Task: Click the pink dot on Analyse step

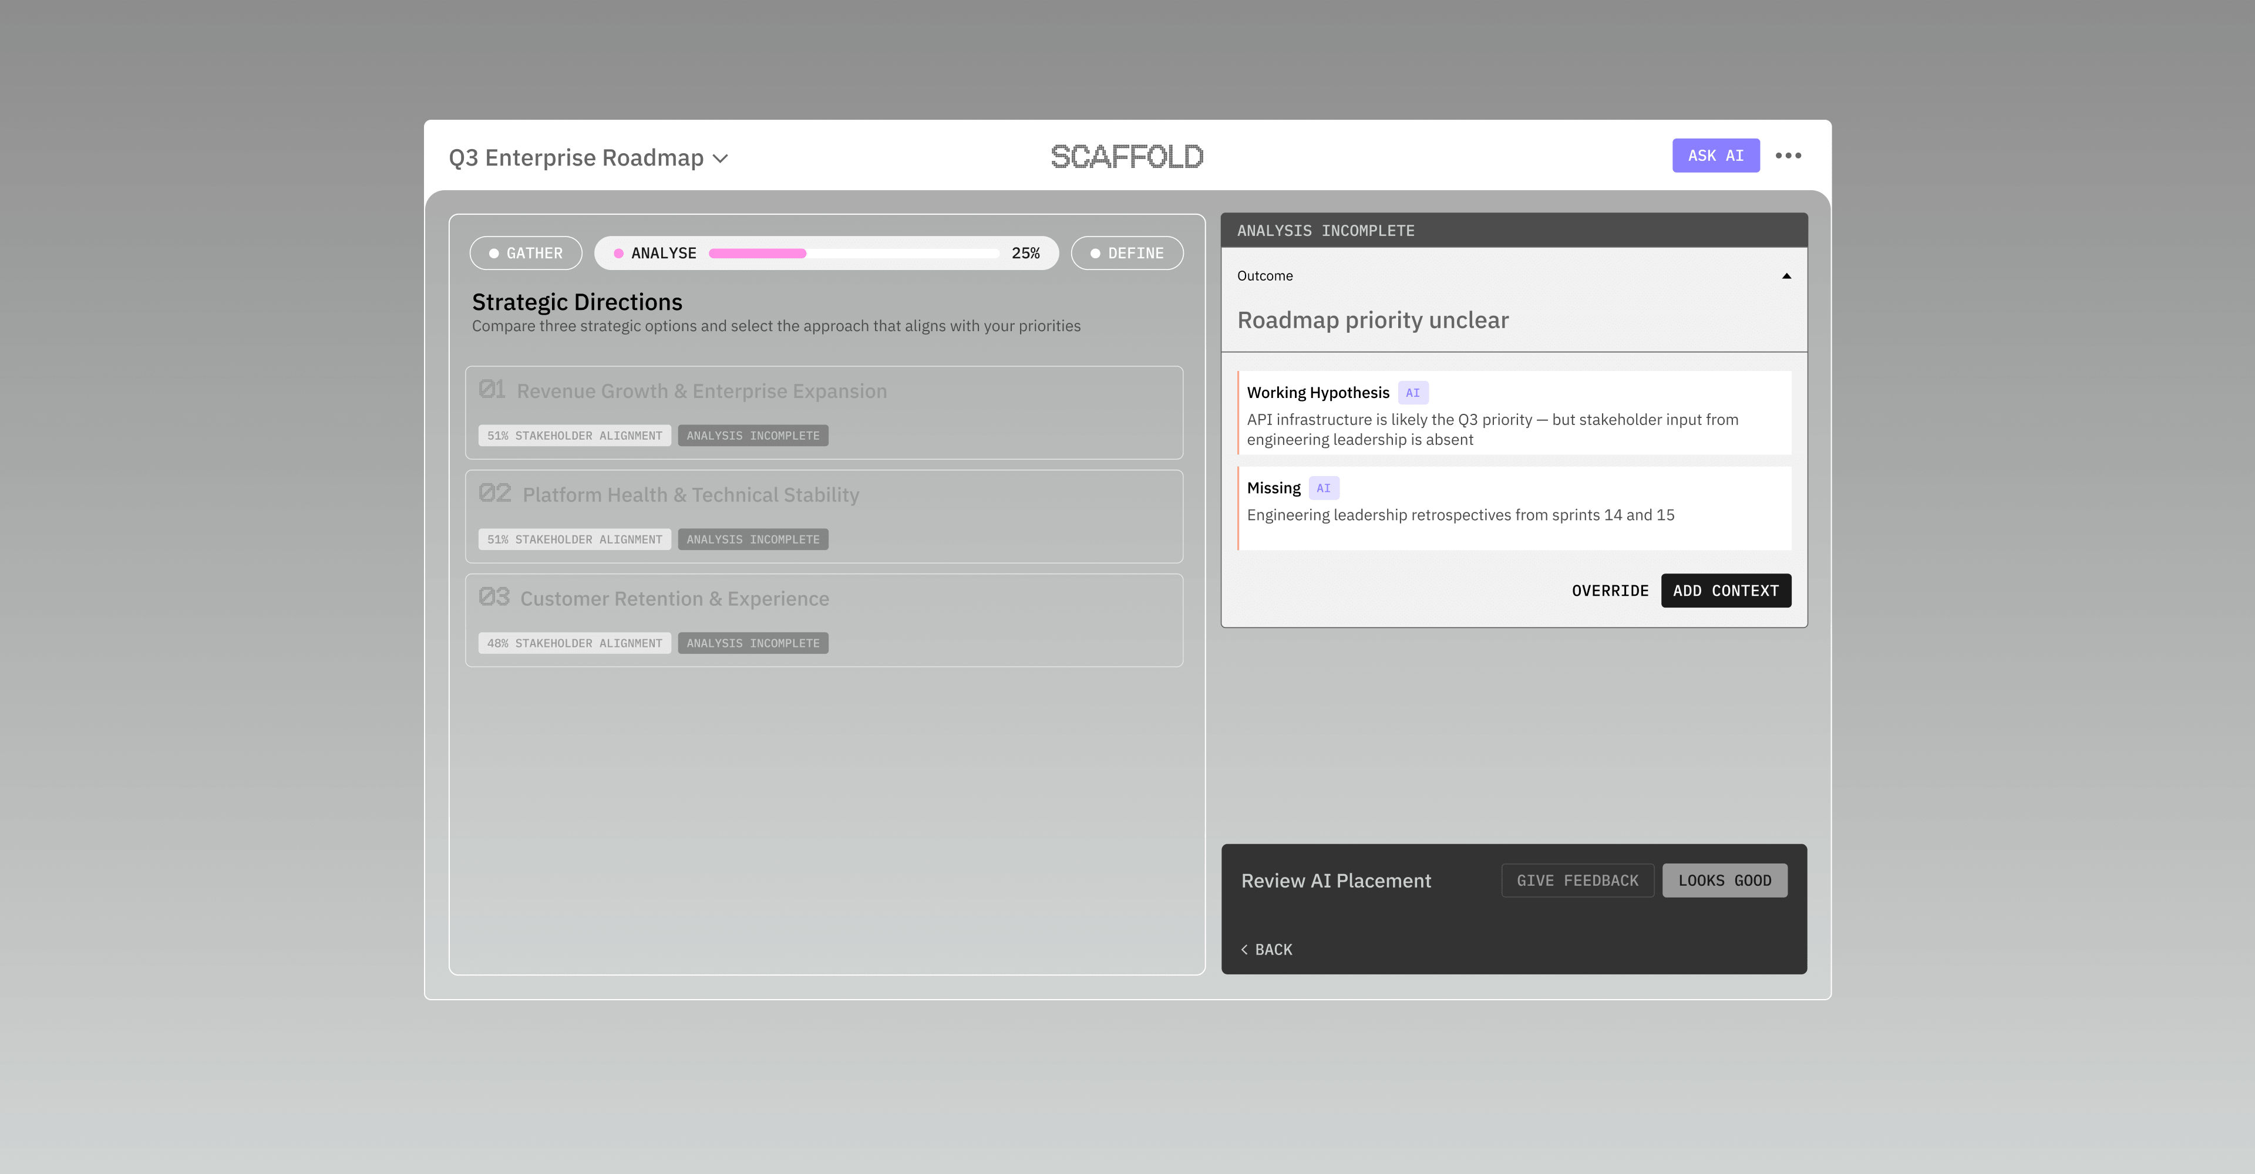Action: (x=619, y=254)
